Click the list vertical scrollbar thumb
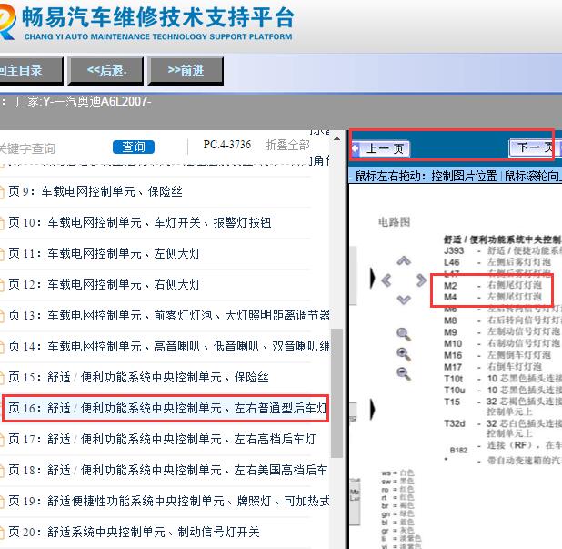Viewport: 562px width, 549px height. (x=336, y=393)
